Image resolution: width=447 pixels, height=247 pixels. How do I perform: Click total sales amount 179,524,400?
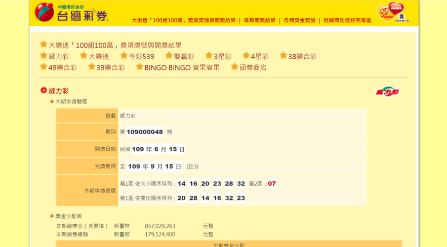coord(160,234)
